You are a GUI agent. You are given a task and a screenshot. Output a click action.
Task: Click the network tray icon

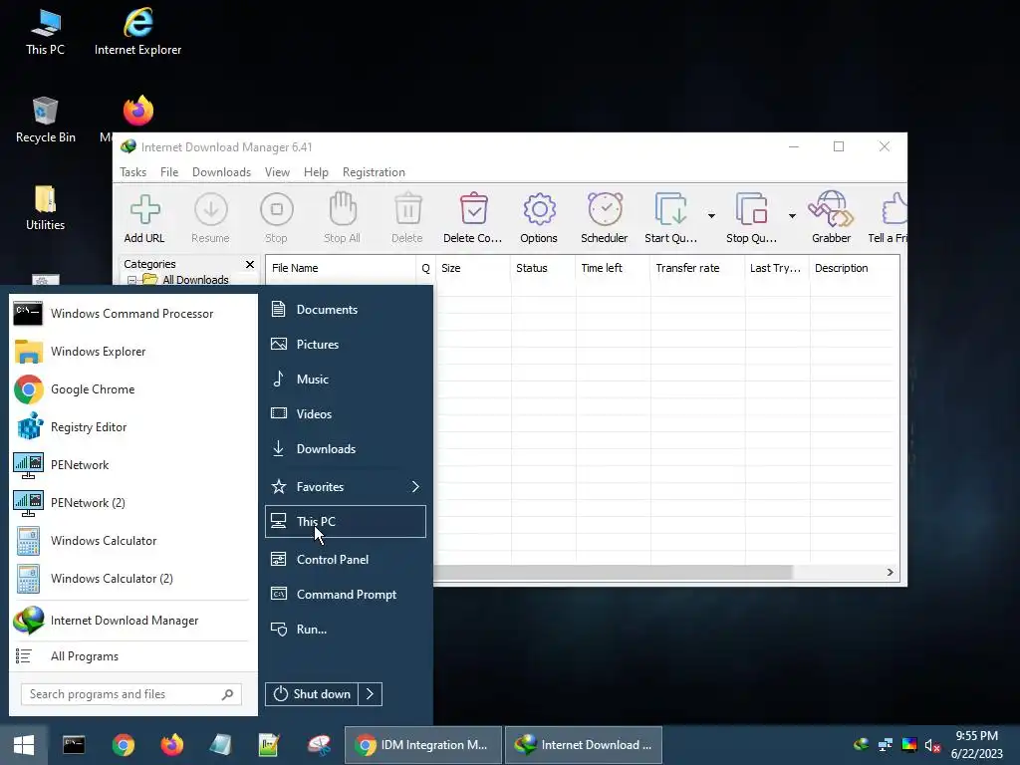885,745
